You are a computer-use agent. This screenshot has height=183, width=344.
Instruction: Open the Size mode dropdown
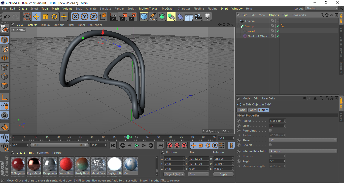tap(199, 174)
